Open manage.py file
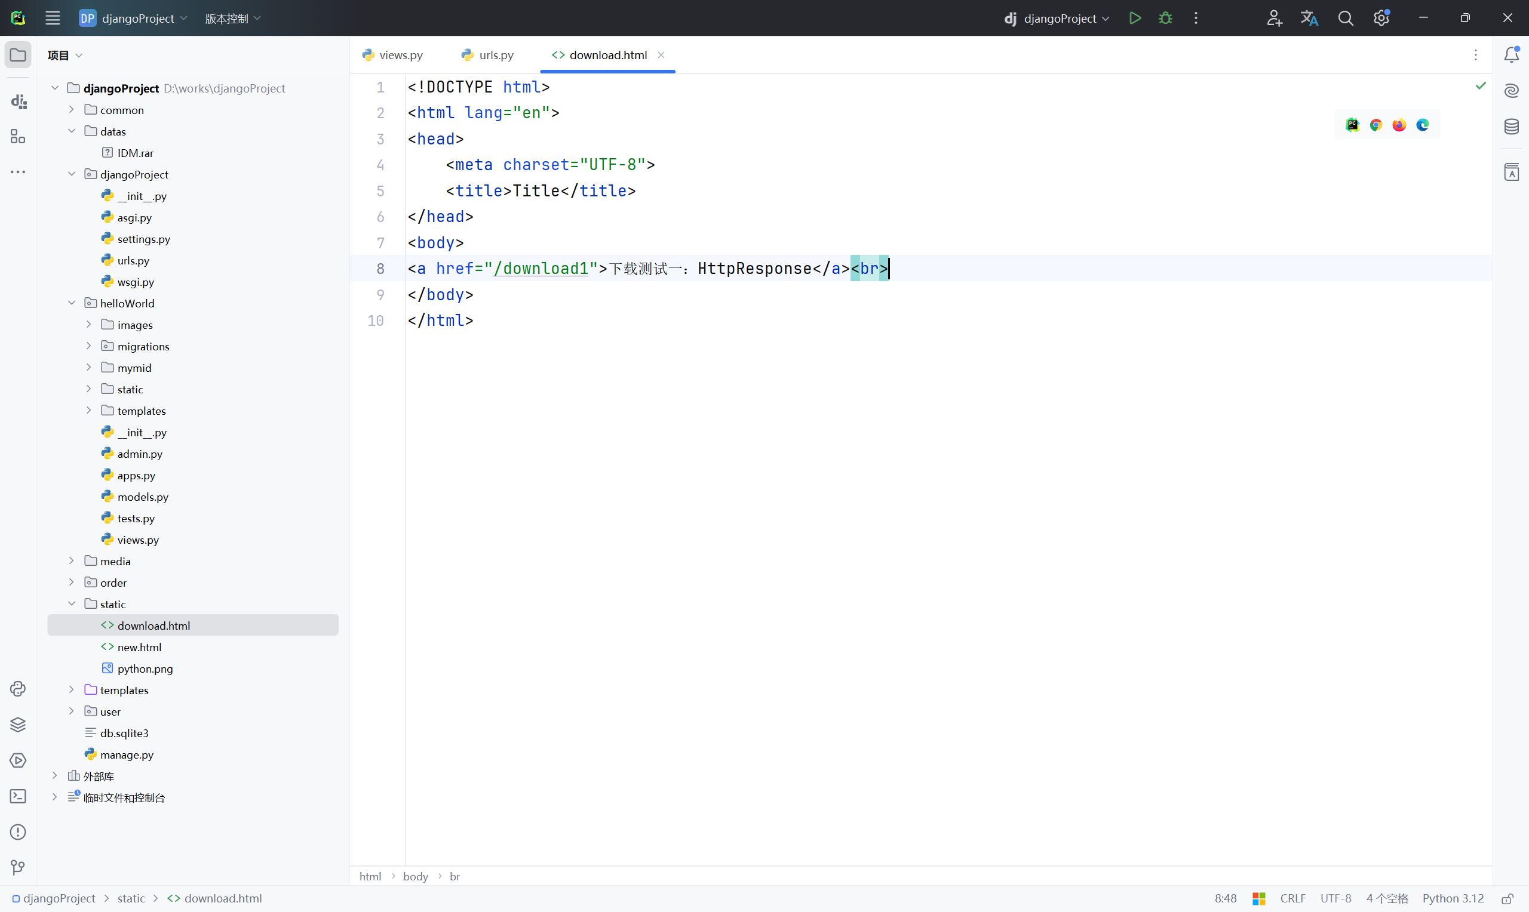The image size is (1529, 912). [x=127, y=754]
